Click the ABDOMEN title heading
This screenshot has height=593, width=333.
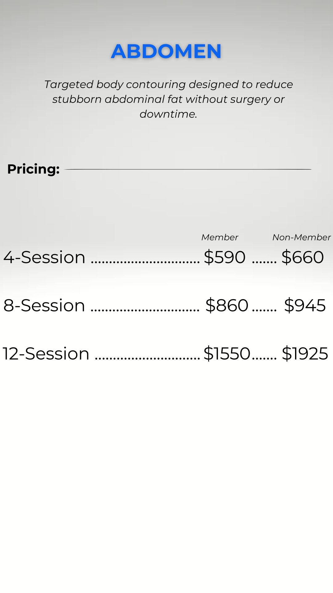coord(166,51)
